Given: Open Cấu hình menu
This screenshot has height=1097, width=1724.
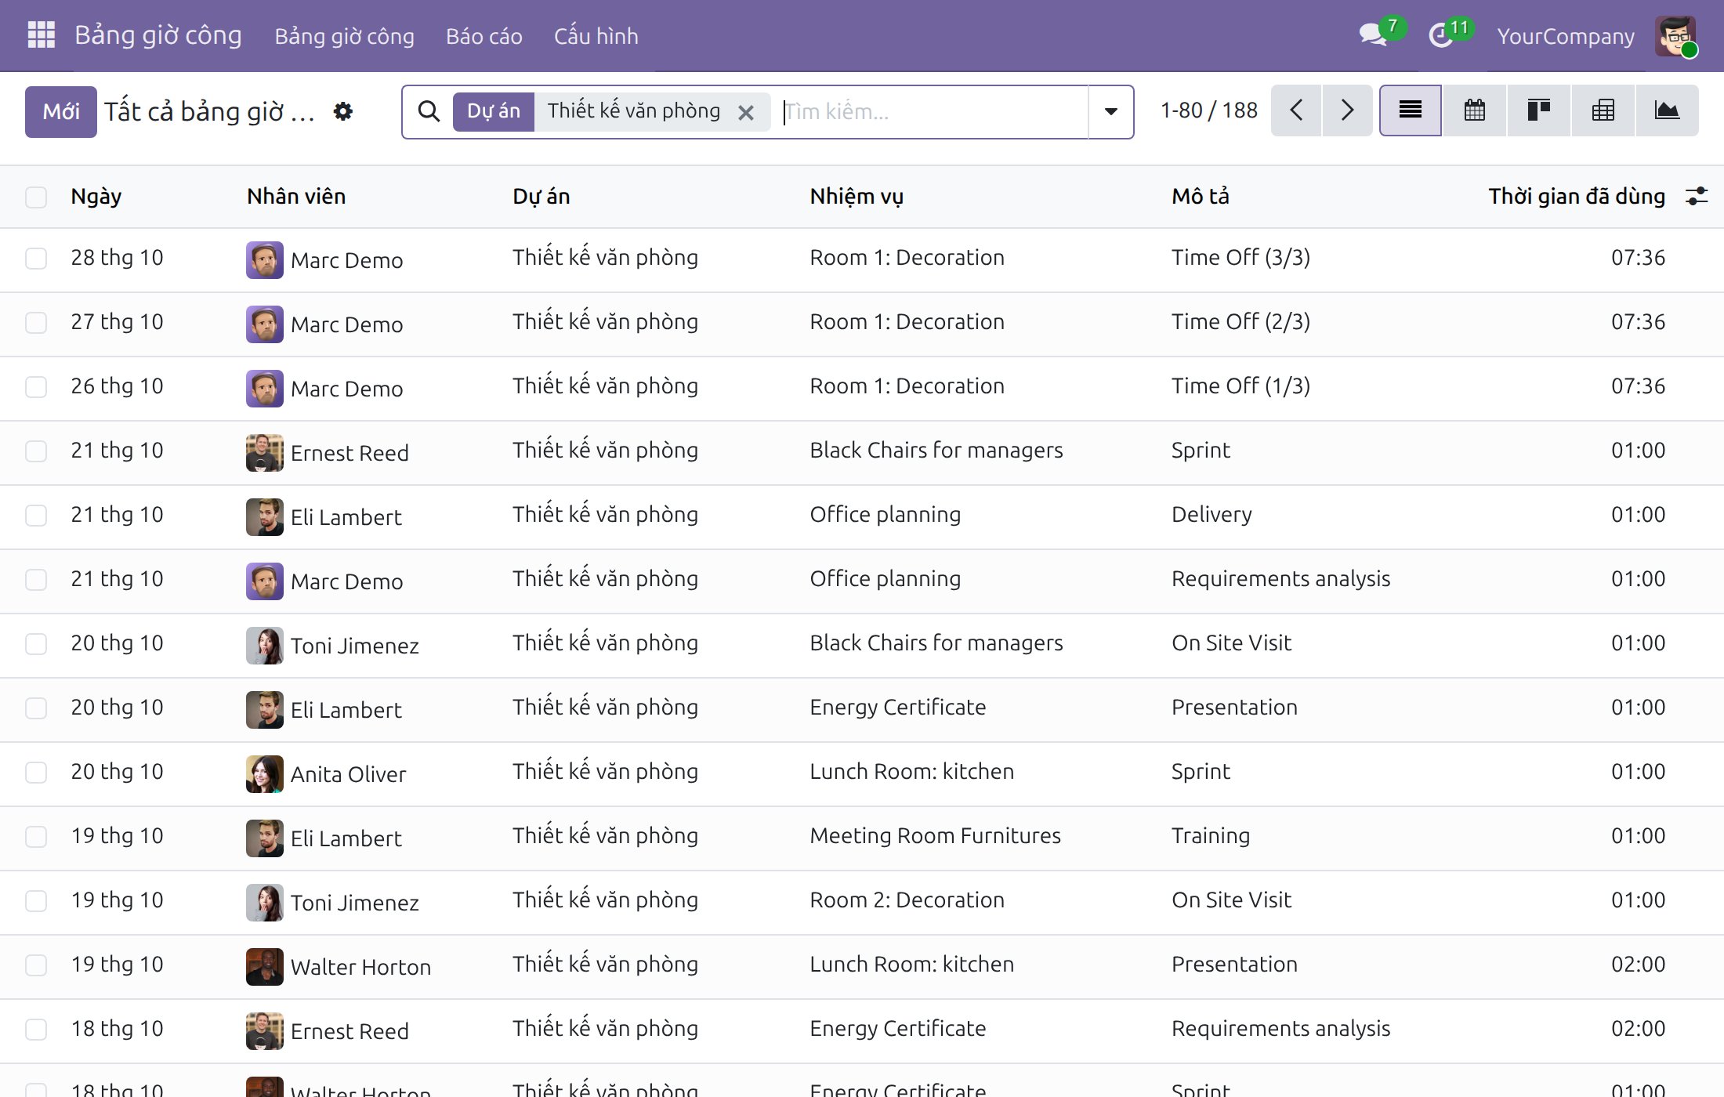Looking at the screenshot, I should tap(596, 36).
